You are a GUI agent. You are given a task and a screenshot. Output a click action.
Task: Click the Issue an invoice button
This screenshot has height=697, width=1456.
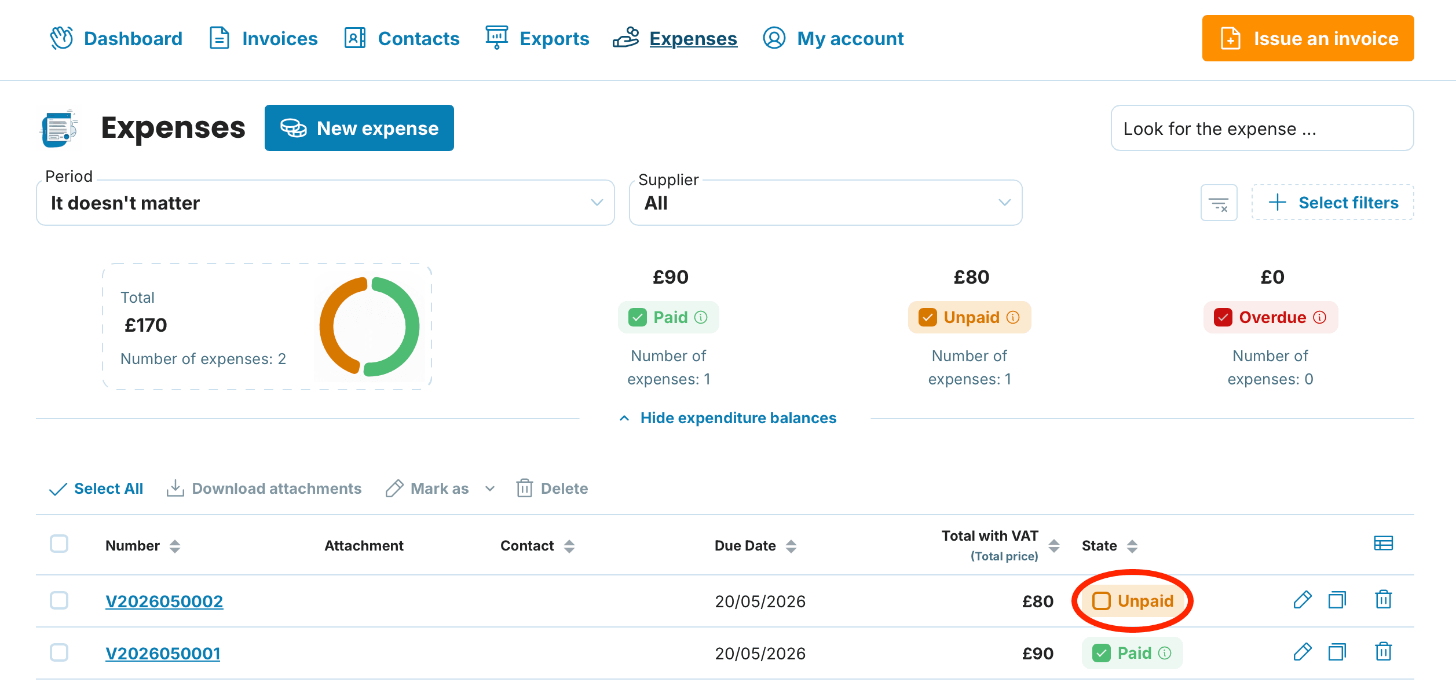click(x=1308, y=38)
